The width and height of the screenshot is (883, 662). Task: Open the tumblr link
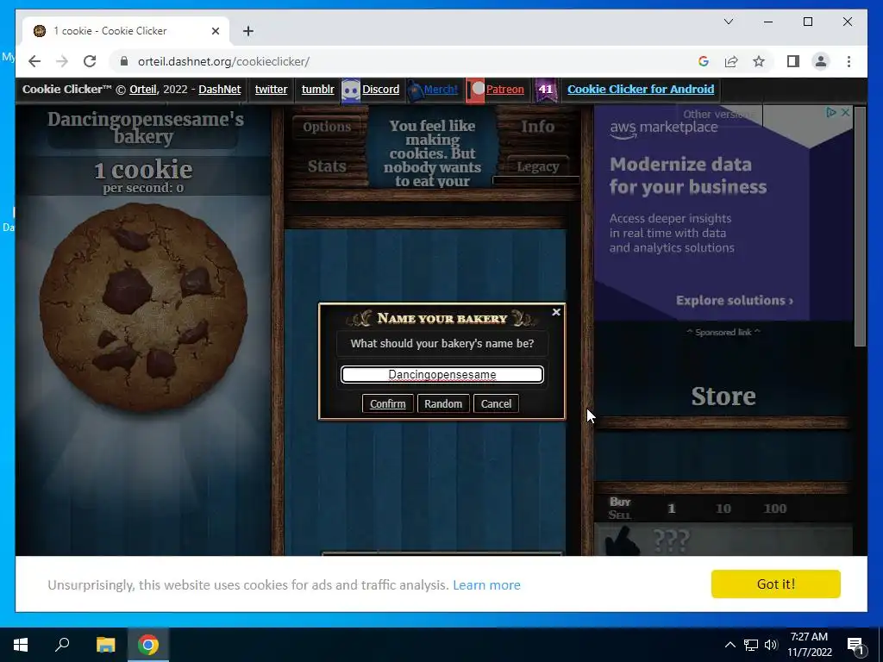pyautogui.click(x=317, y=90)
